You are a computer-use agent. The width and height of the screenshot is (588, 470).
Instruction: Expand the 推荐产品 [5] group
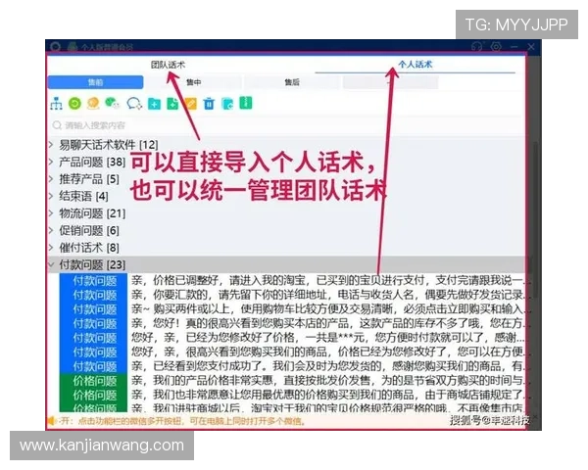(51, 179)
